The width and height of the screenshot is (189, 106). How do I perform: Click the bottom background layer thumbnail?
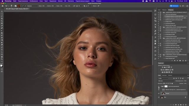pyautogui.click(x=162, y=97)
